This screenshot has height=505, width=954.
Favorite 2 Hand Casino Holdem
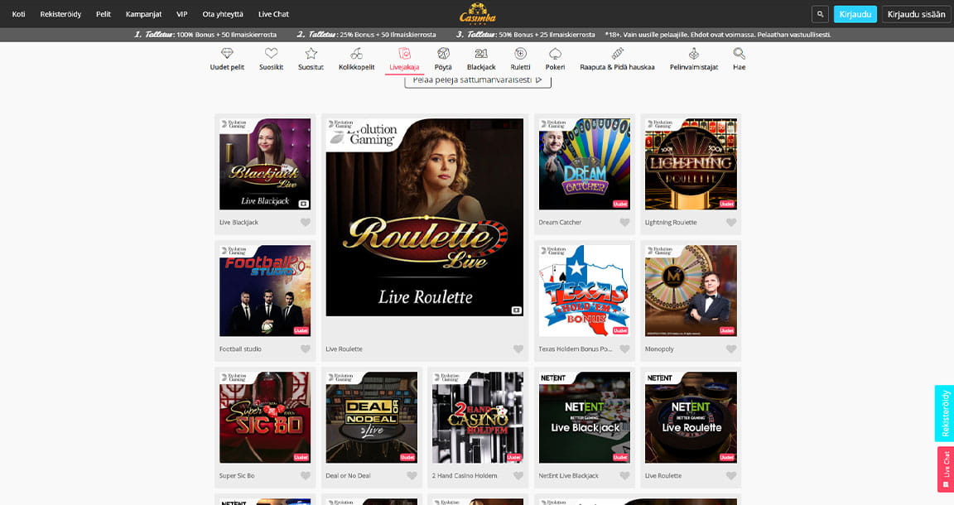coord(518,476)
